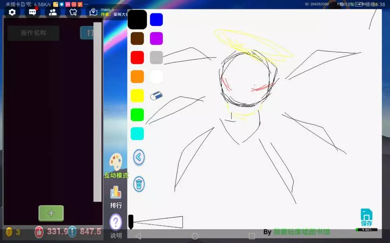Screen dimensions: 390x243
Task: Select the blue color swatch
Action: (156, 19)
